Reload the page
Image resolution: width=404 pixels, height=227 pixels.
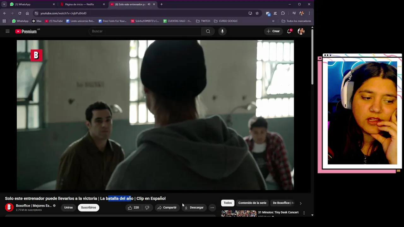coord(20,13)
